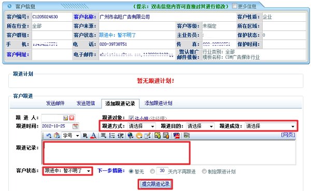Select the 制定跟进计划 radio option
This screenshot has width=311, height=191.
coord(204,171)
